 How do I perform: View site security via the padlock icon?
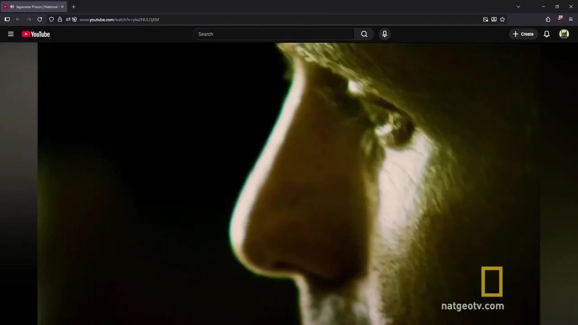60,19
